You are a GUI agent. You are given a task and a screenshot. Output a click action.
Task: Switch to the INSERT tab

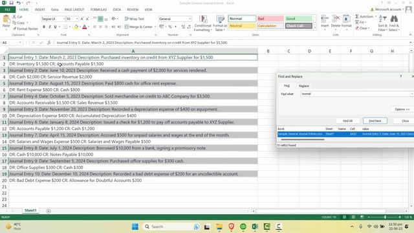click(x=40, y=10)
